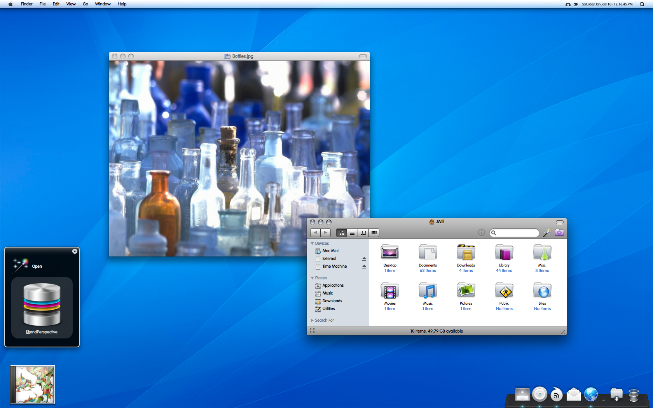Open the Finder menu
Screen dimensions: 653x408
coord(26,4)
